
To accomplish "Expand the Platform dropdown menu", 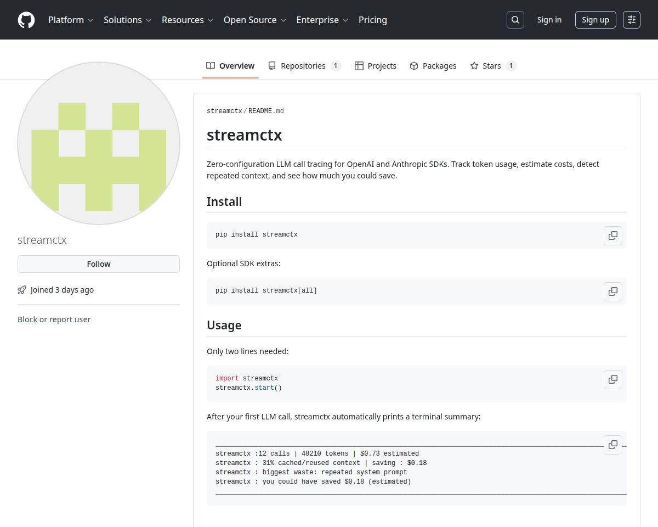I will click(71, 20).
